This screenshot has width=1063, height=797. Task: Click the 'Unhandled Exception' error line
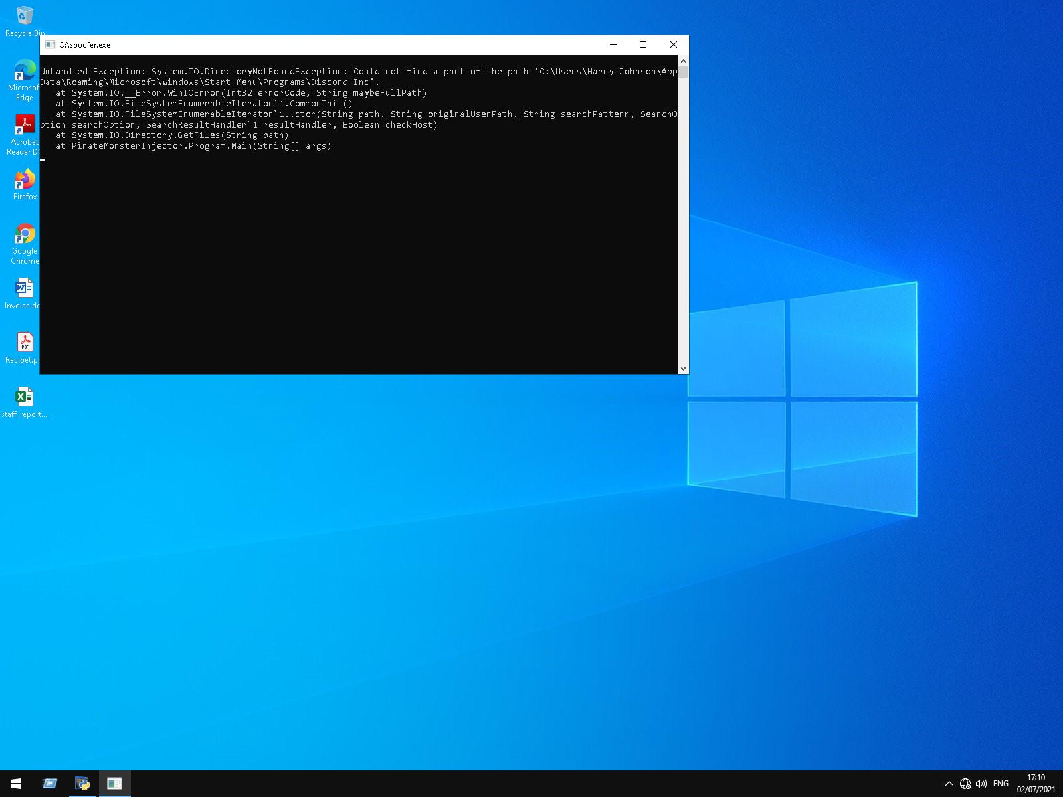point(359,72)
